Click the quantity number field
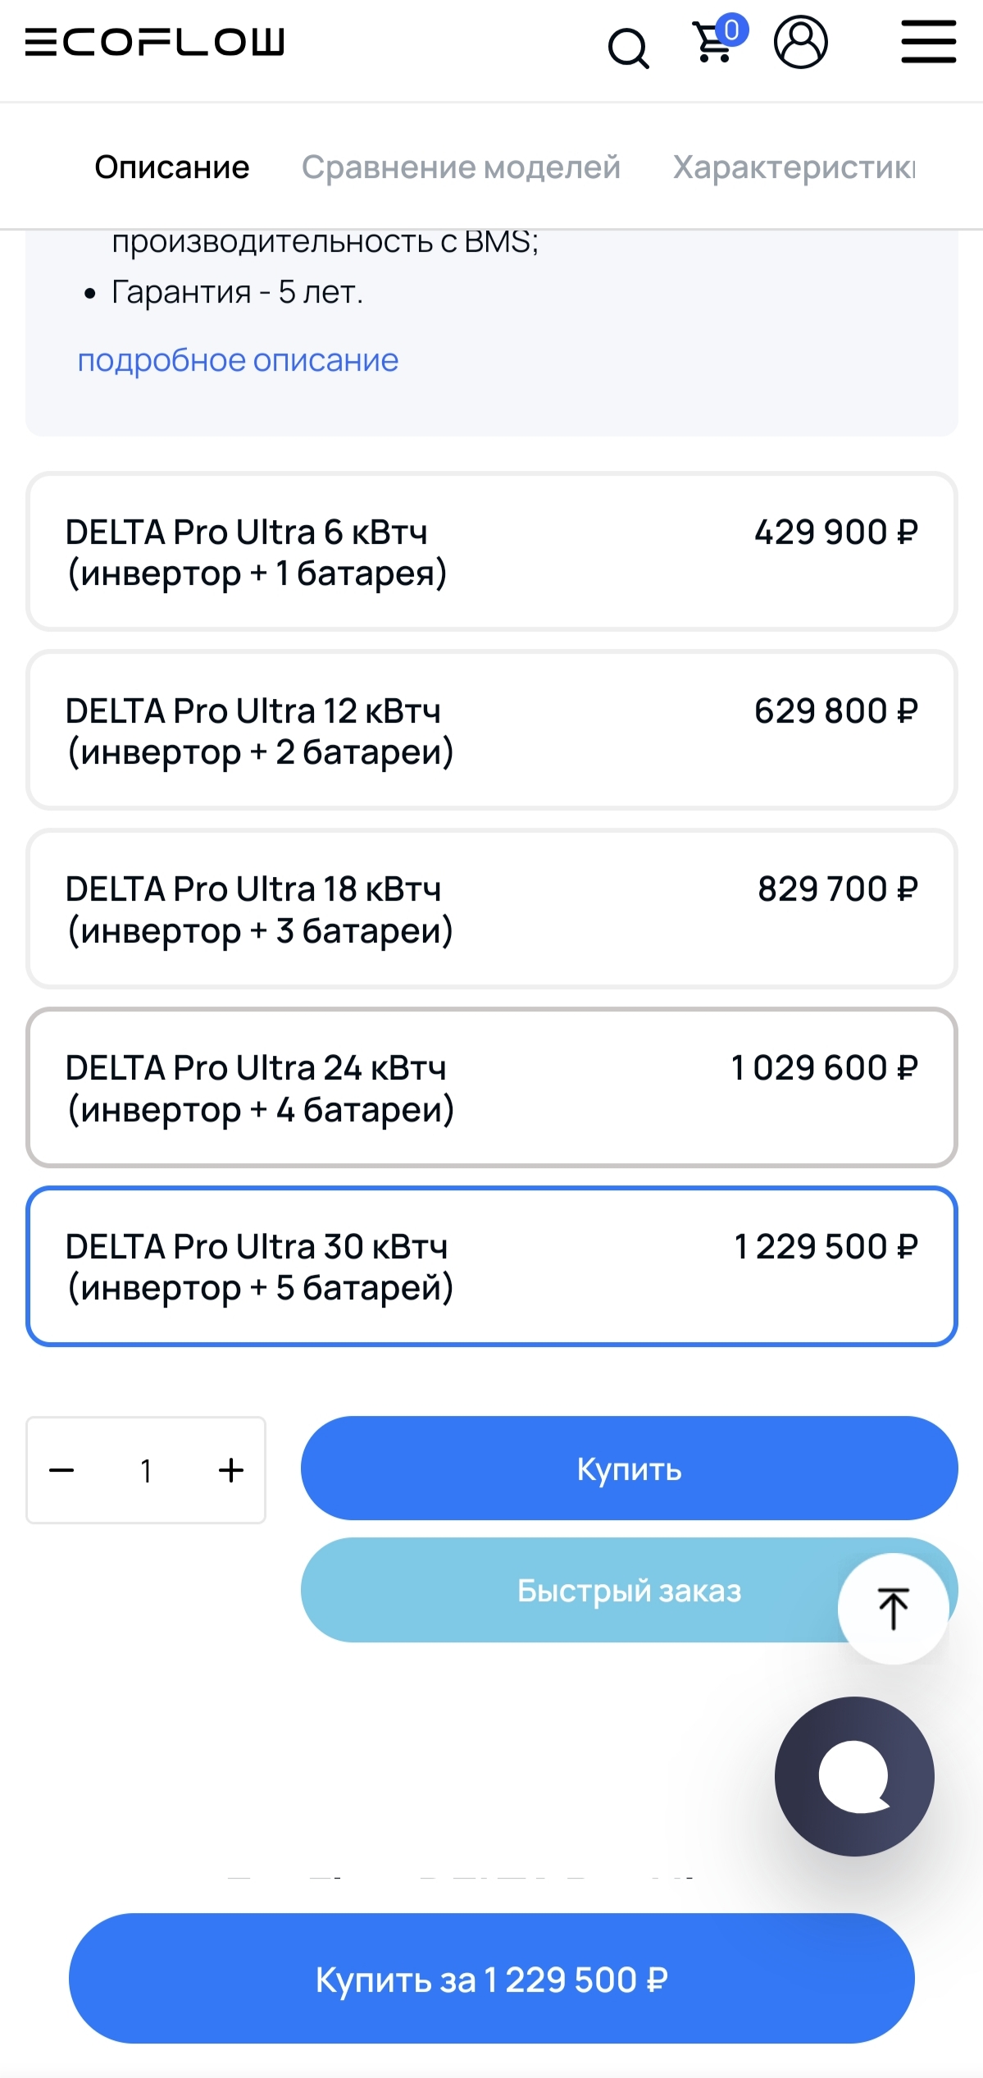Screen dimensions: 983x2078 click(x=146, y=1470)
